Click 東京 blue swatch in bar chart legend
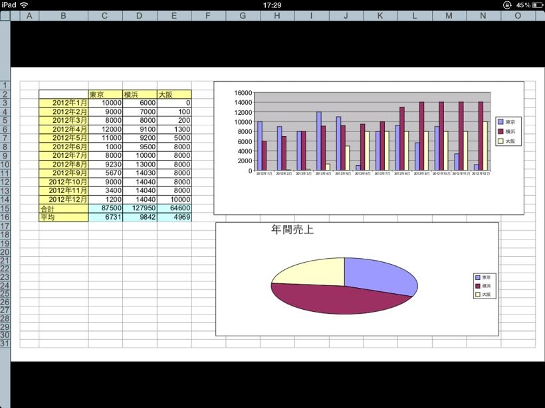545x408 pixels. click(500, 122)
